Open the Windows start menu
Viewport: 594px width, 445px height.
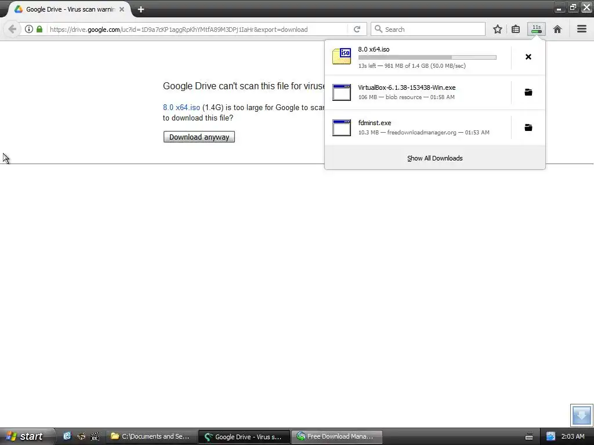click(x=25, y=436)
